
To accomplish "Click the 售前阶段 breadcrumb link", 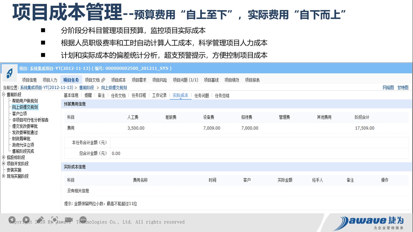I will pyautogui.click(x=86, y=88).
